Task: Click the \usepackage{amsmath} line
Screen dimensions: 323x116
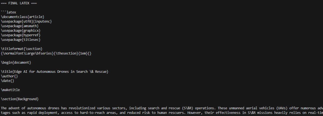Action: tap(20, 26)
